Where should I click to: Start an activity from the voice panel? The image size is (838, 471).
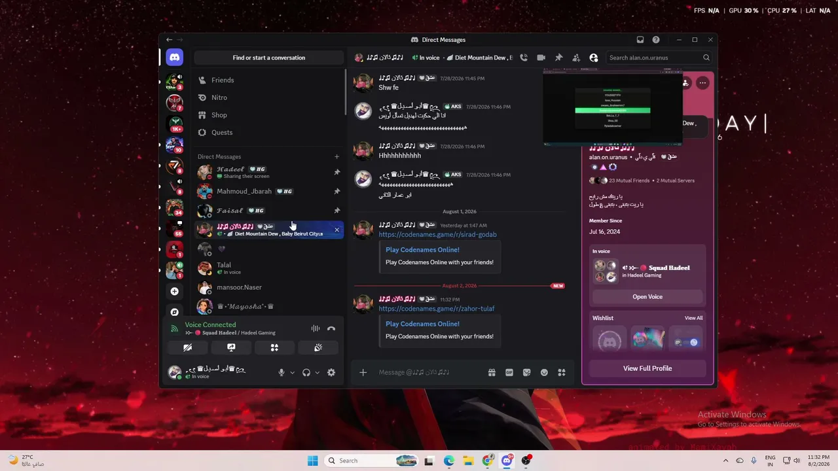274,347
